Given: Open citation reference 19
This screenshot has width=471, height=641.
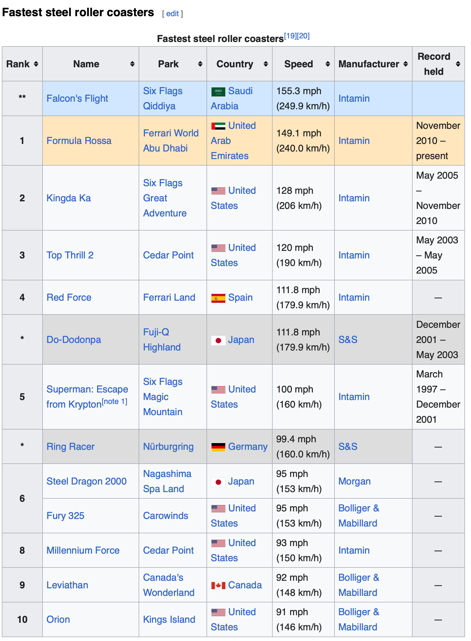Looking at the screenshot, I should pos(291,36).
